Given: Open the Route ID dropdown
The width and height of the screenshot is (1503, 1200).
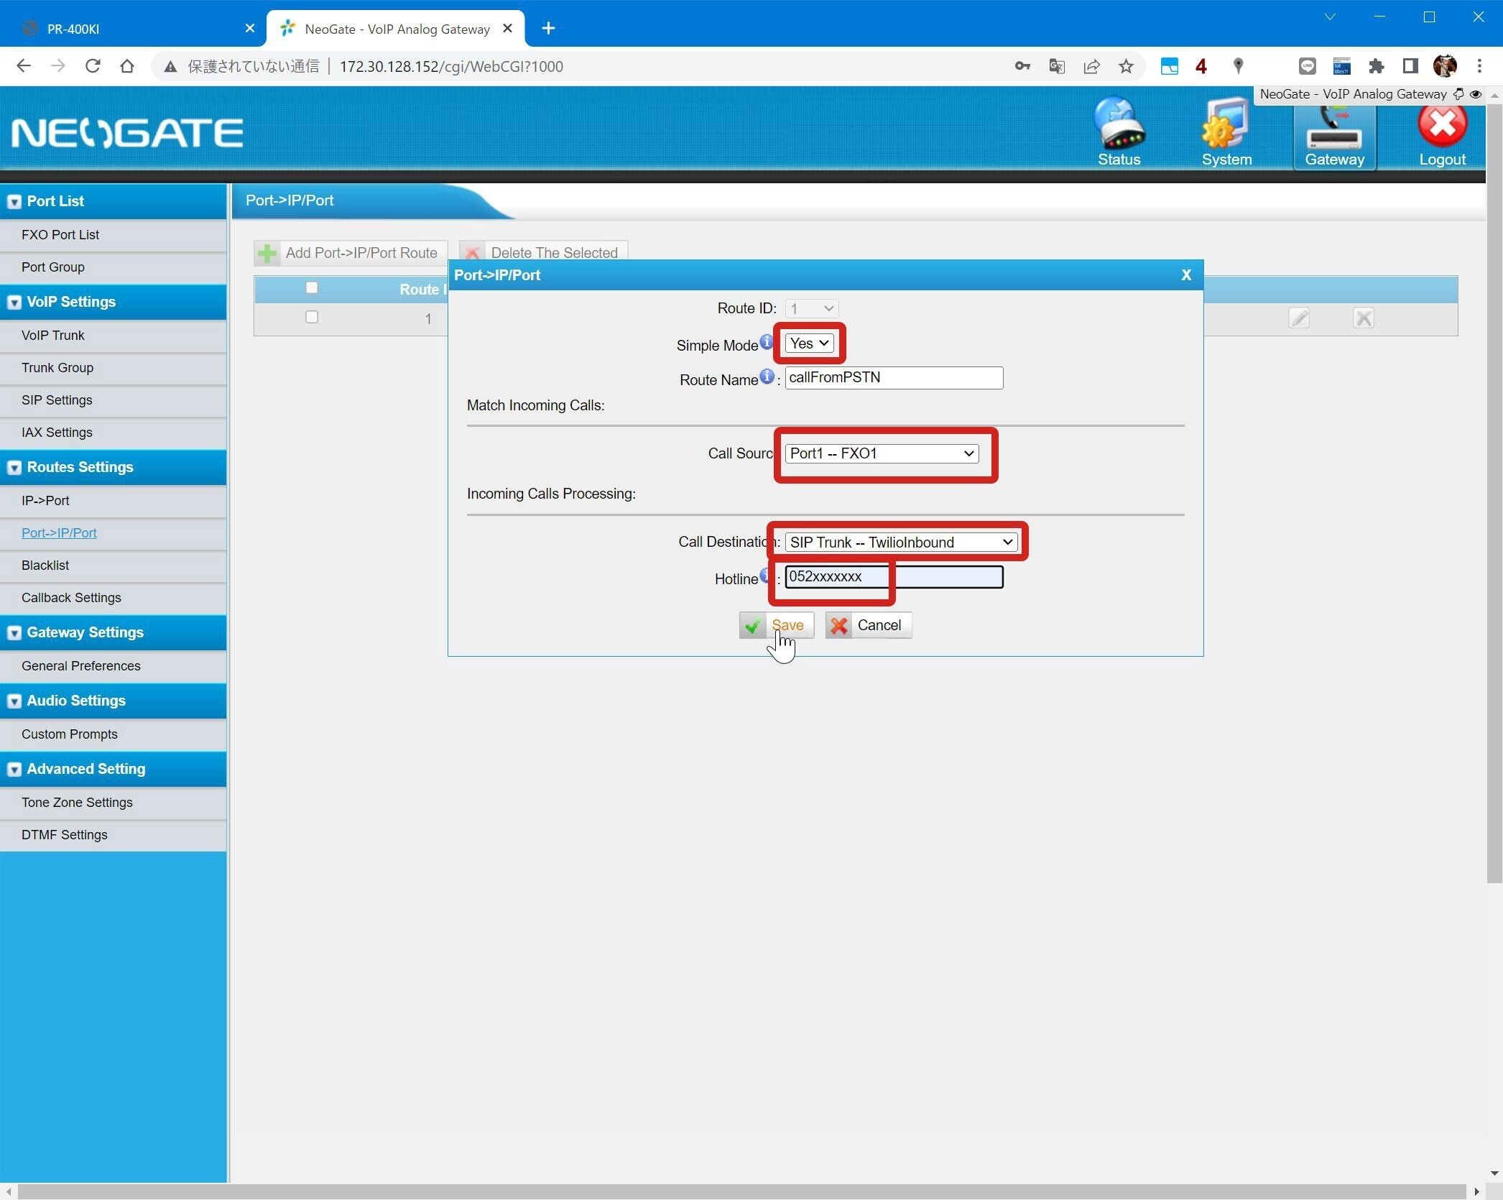Looking at the screenshot, I should [811, 308].
